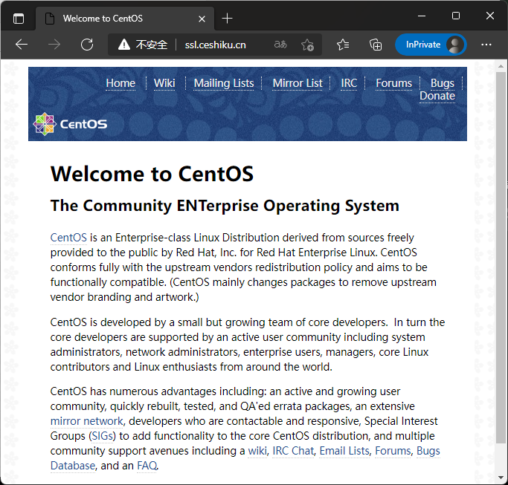This screenshot has width=508, height=485.
Task: Open the favorites list icon
Action: 343,45
